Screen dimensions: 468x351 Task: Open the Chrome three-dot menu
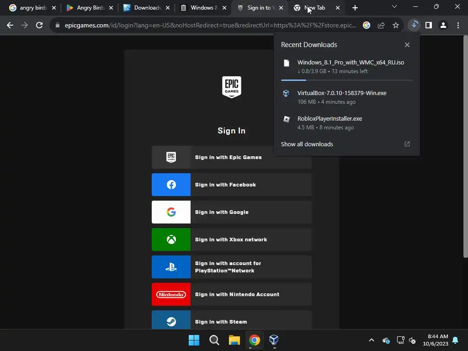tap(458, 26)
